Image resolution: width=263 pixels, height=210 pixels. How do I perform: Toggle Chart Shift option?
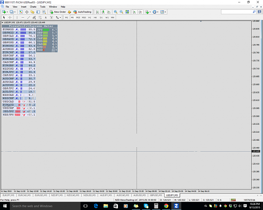pos(140,12)
